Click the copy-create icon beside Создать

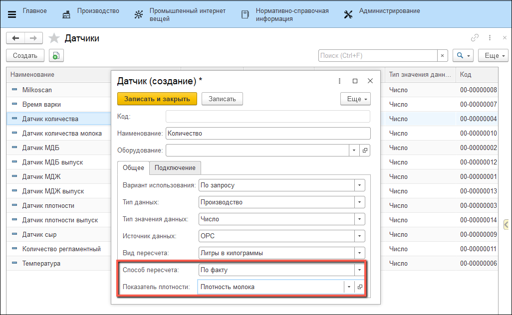point(56,56)
